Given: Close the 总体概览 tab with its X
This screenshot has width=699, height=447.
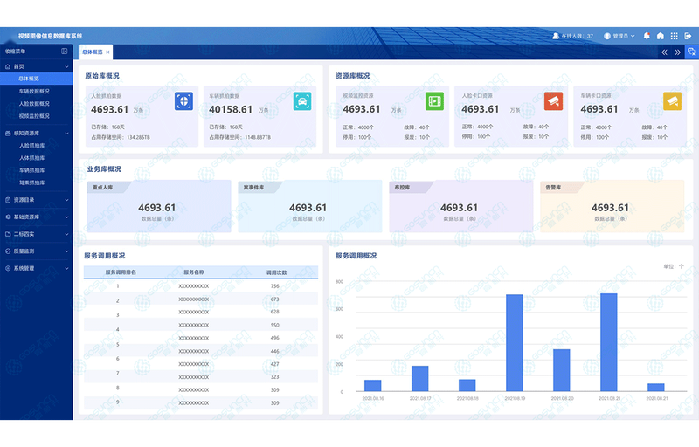Looking at the screenshot, I should point(107,52).
